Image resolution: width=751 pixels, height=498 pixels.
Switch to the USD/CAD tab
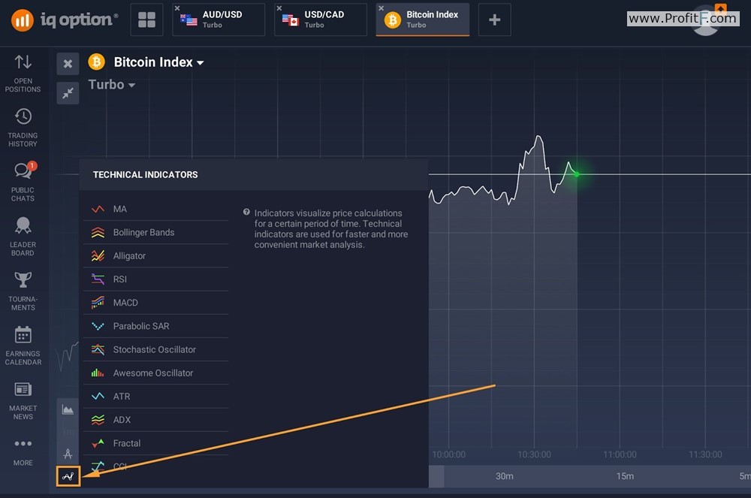click(321, 20)
